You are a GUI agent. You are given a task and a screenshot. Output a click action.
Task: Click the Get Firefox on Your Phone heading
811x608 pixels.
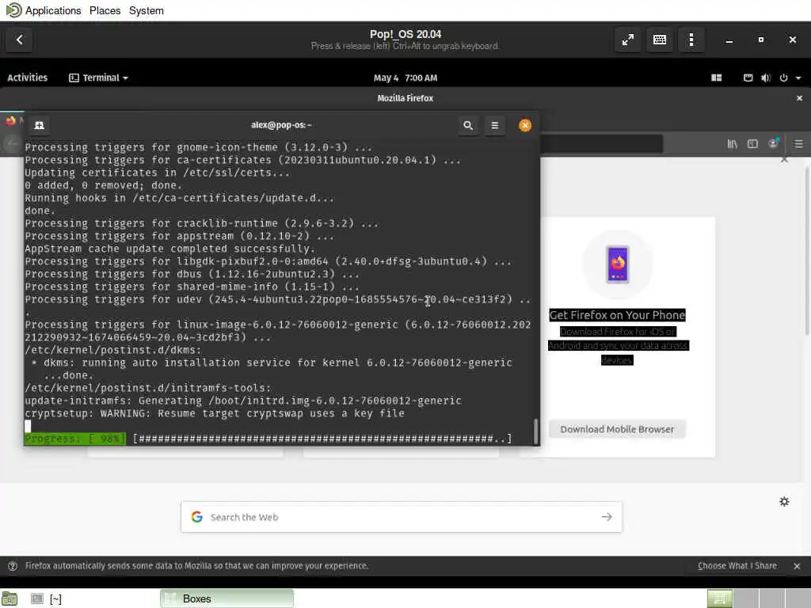[617, 315]
